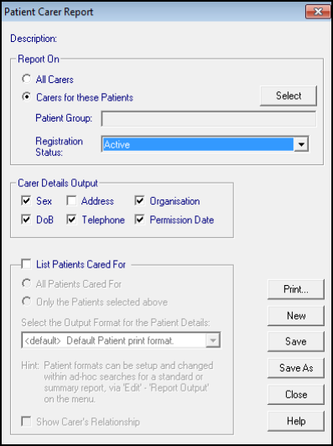333x446 pixels.
Task: Uncheck the DoB checkbox
Action: coord(26,220)
